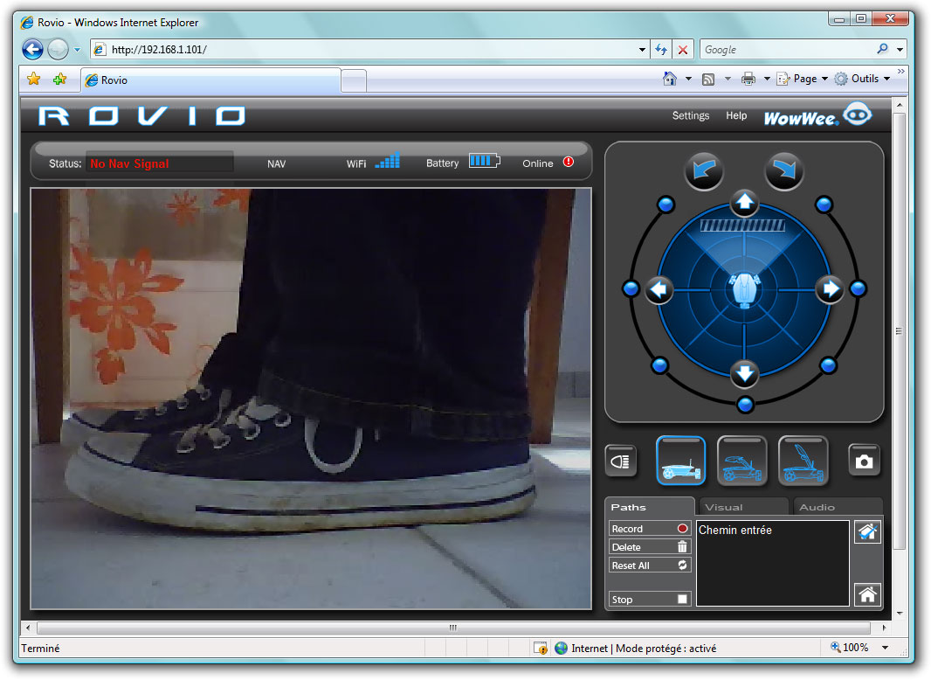Switch to the Visual tab
Image resolution: width=931 pixels, height=680 pixels.
pos(744,507)
